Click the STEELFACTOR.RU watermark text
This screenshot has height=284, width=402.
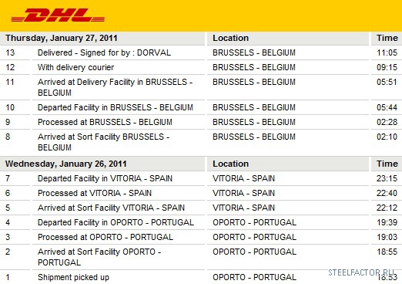coord(361,272)
